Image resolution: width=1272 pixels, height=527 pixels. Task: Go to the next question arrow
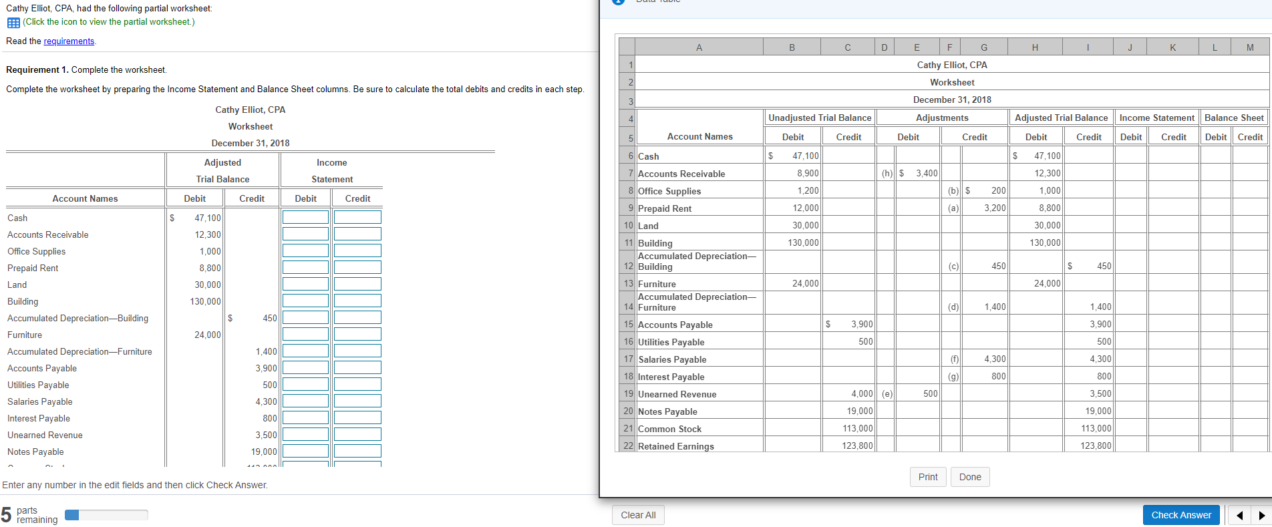point(1261,515)
